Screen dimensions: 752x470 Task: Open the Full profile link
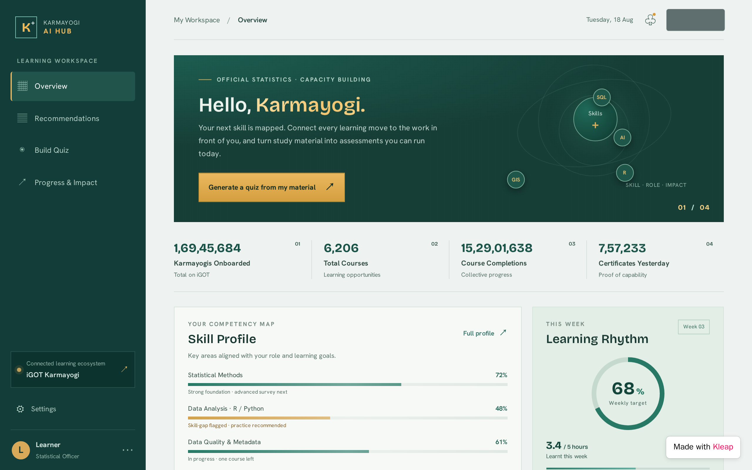tap(485, 333)
